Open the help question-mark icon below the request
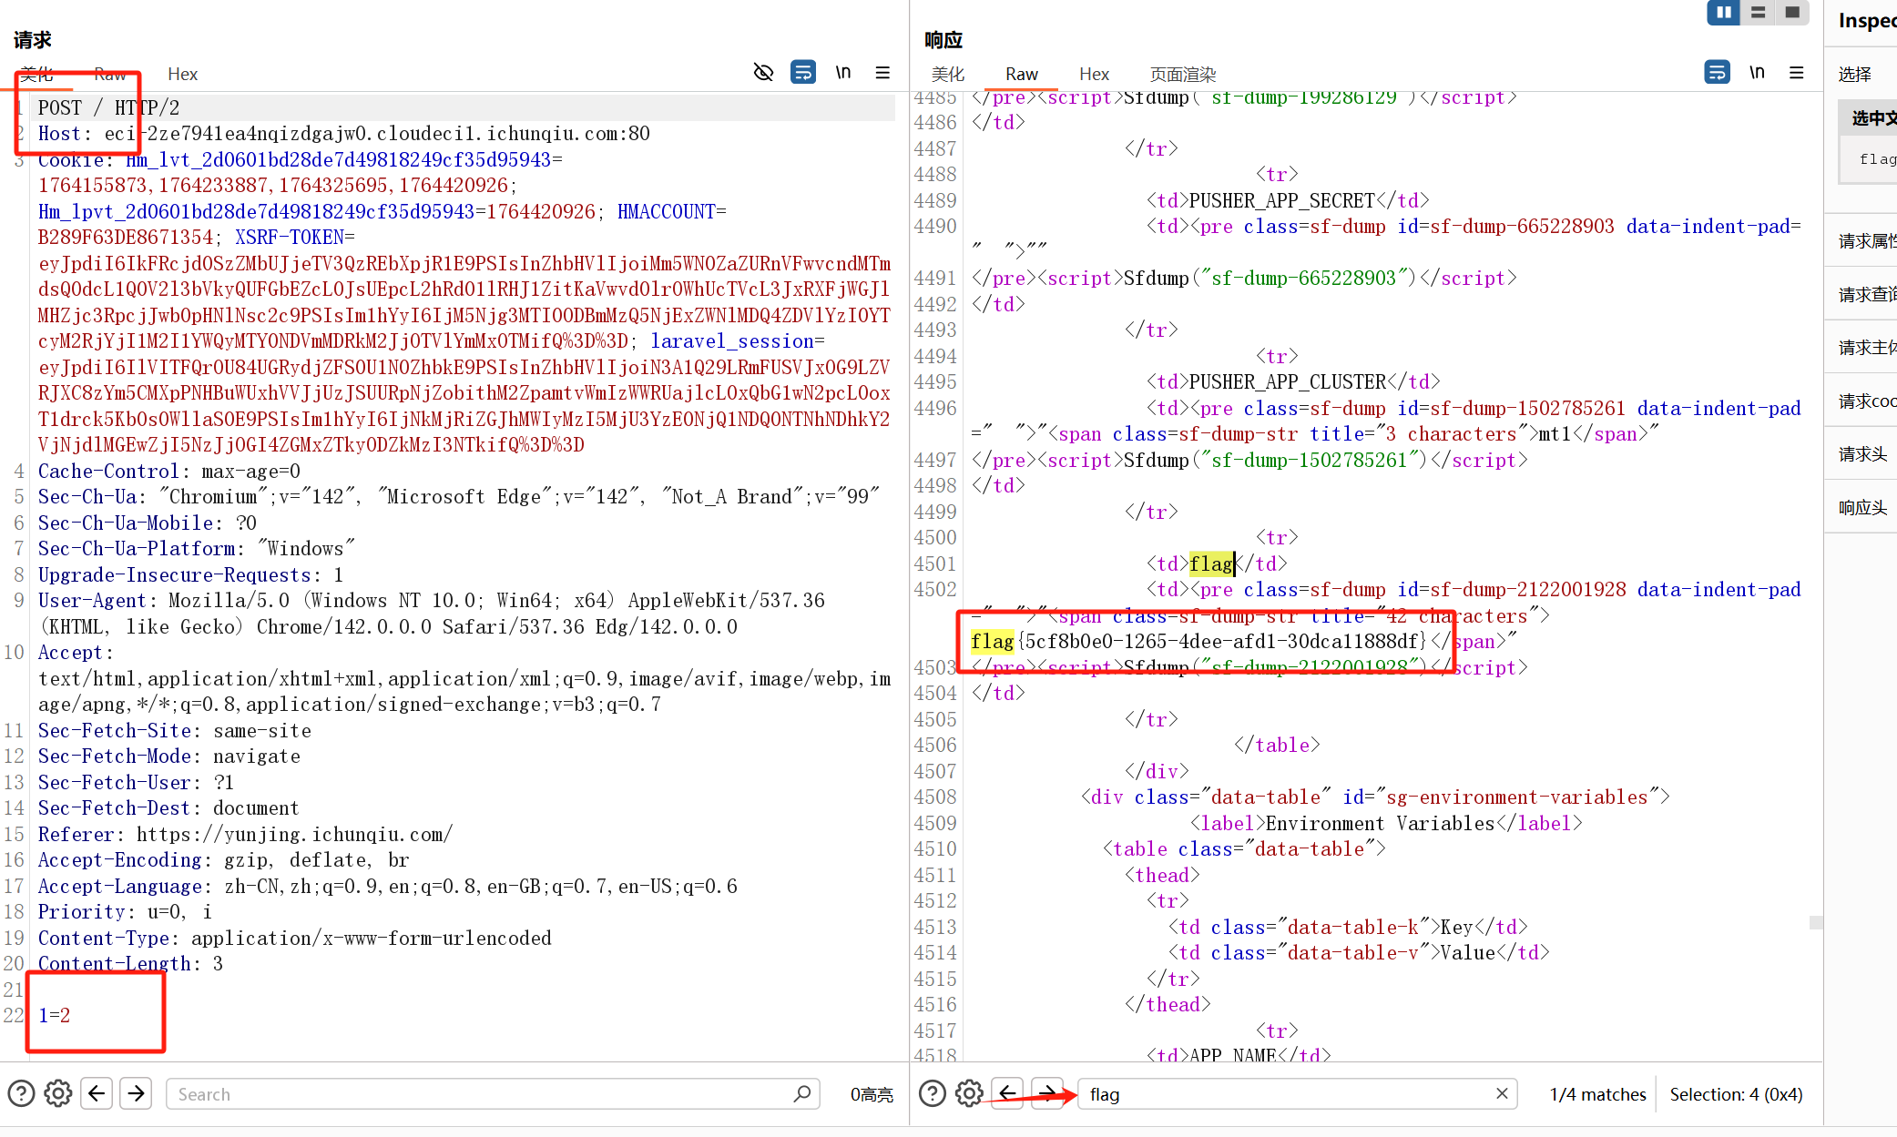 point(20,1093)
